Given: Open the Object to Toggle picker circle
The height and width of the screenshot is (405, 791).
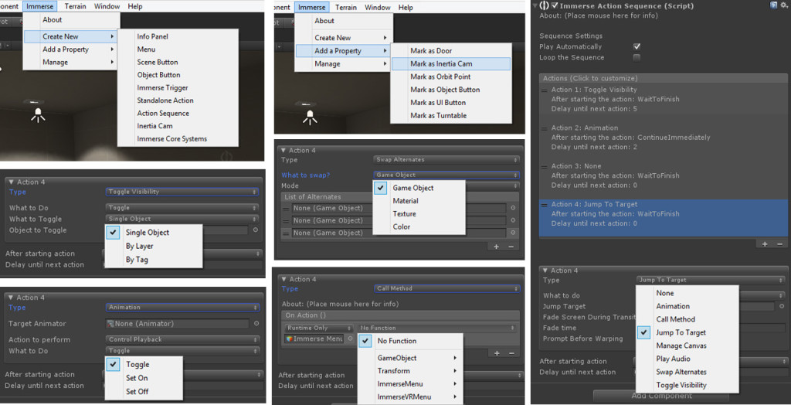Looking at the screenshot, I should (x=256, y=230).
